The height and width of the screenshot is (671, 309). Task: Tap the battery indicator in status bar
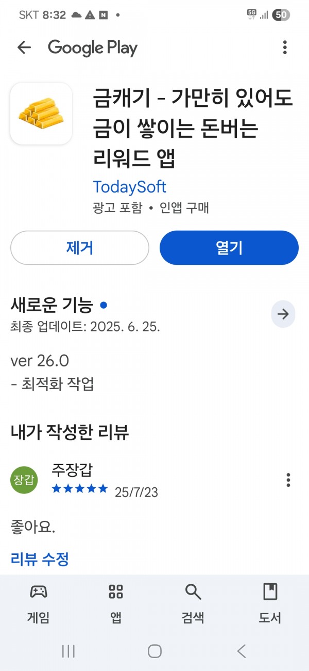pyautogui.click(x=281, y=15)
